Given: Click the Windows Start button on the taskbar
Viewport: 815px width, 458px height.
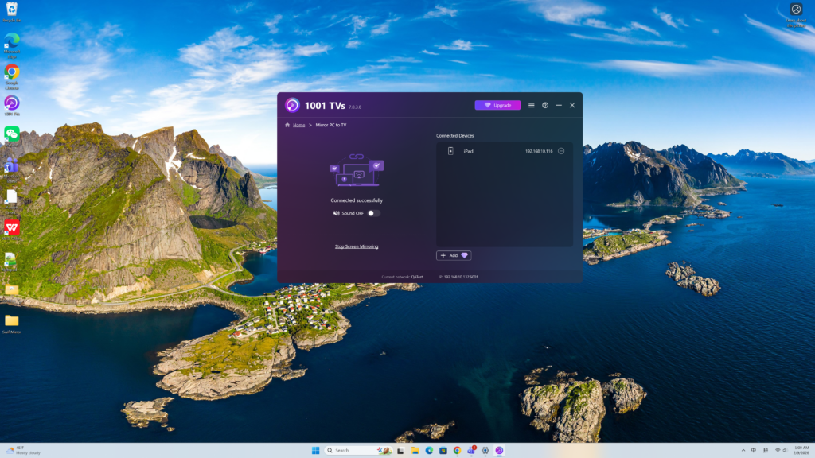Looking at the screenshot, I should [315, 450].
